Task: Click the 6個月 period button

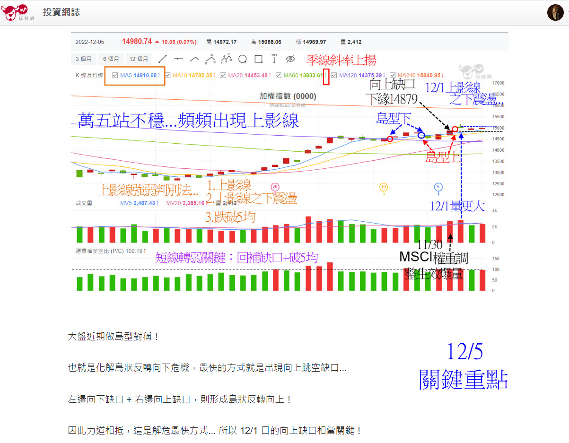Action: [111, 59]
